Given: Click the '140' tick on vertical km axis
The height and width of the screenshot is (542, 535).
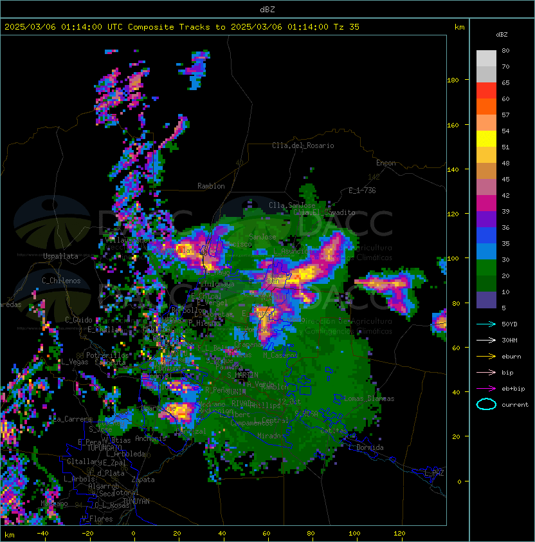Looking at the screenshot, I should (453, 170).
